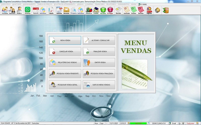Click the E-MAIL menu item

tap(142, 4)
